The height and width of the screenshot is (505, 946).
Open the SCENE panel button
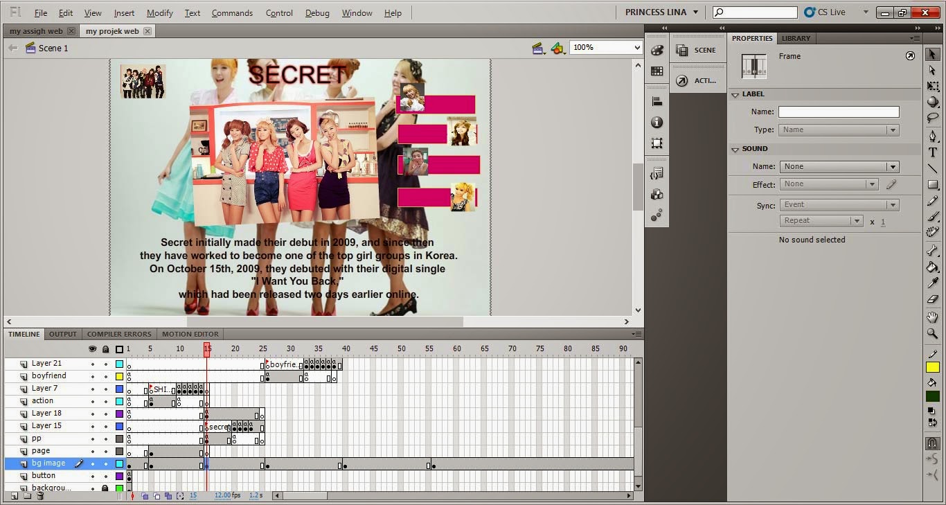(697, 50)
